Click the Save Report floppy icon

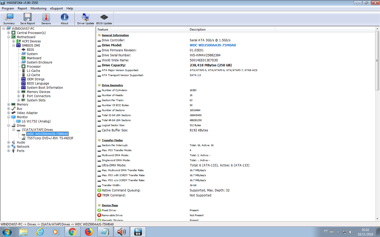pyautogui.click(x=27, y=19)
